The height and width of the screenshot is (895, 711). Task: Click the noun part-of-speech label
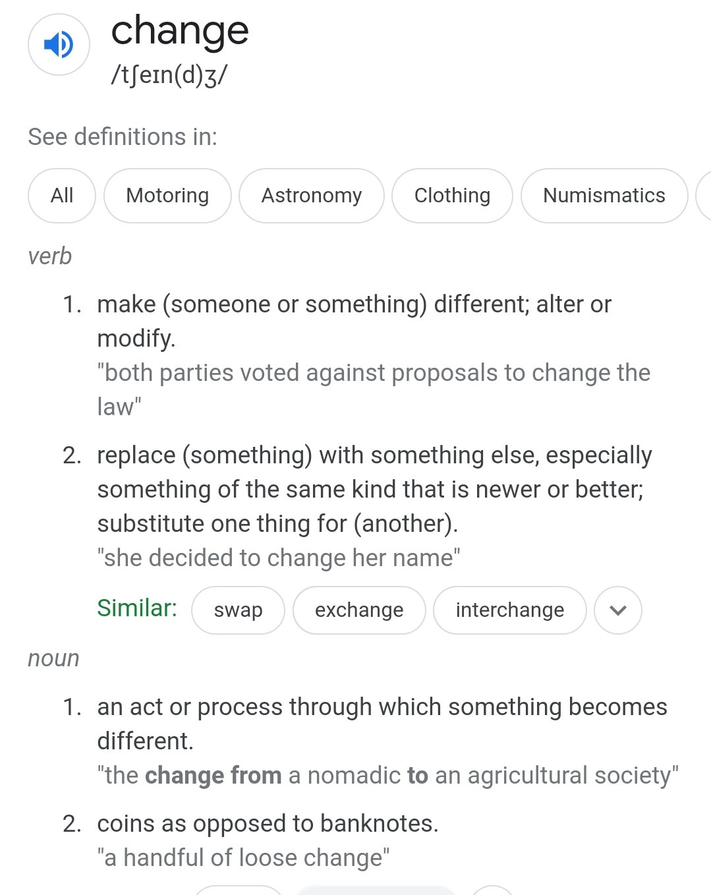[53, 658]
